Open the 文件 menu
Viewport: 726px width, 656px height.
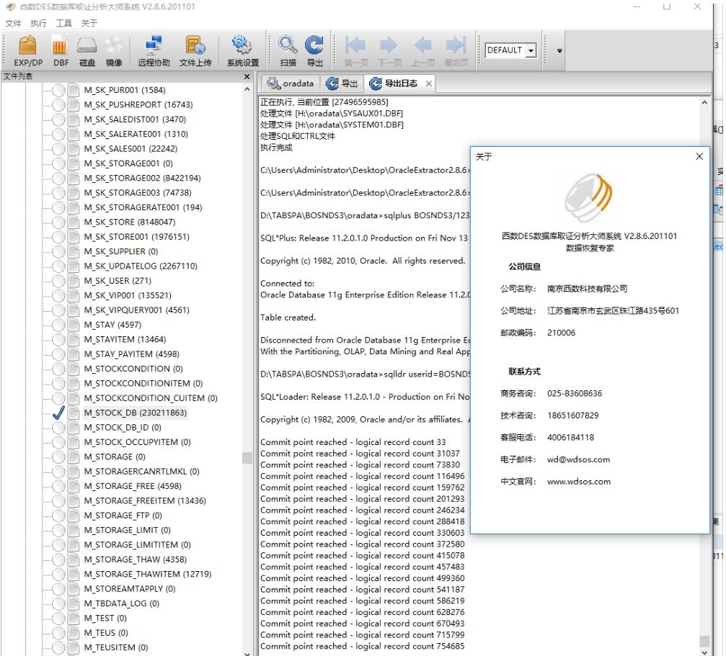(13, 23)
